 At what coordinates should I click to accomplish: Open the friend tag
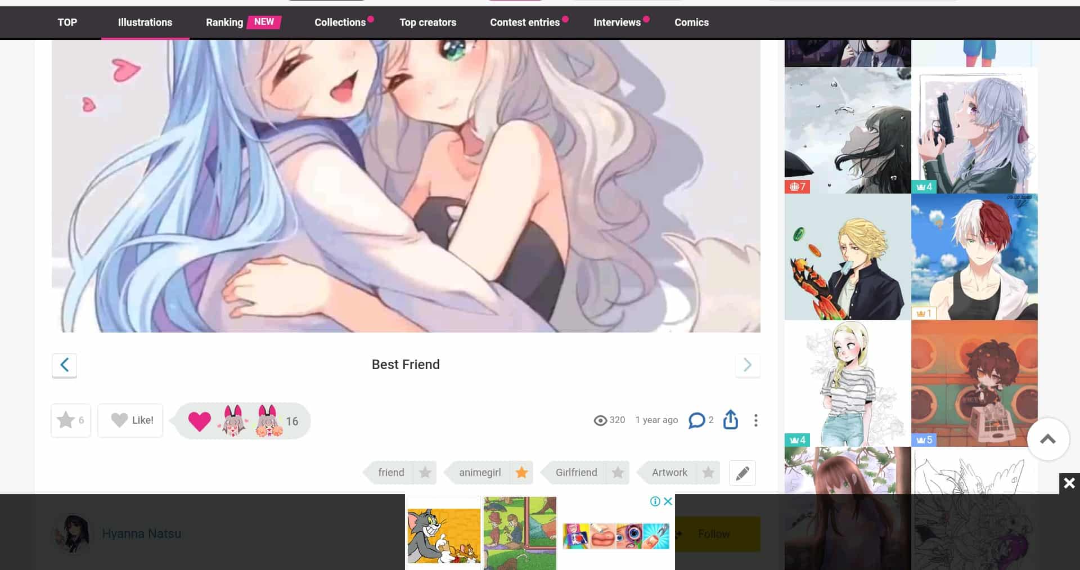[391, 473]
